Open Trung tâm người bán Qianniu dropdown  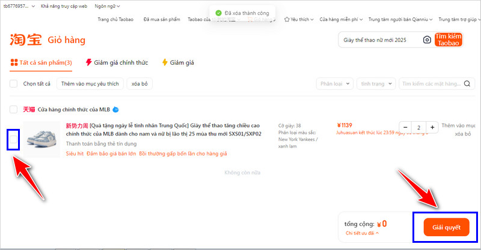tap(400, 19)
